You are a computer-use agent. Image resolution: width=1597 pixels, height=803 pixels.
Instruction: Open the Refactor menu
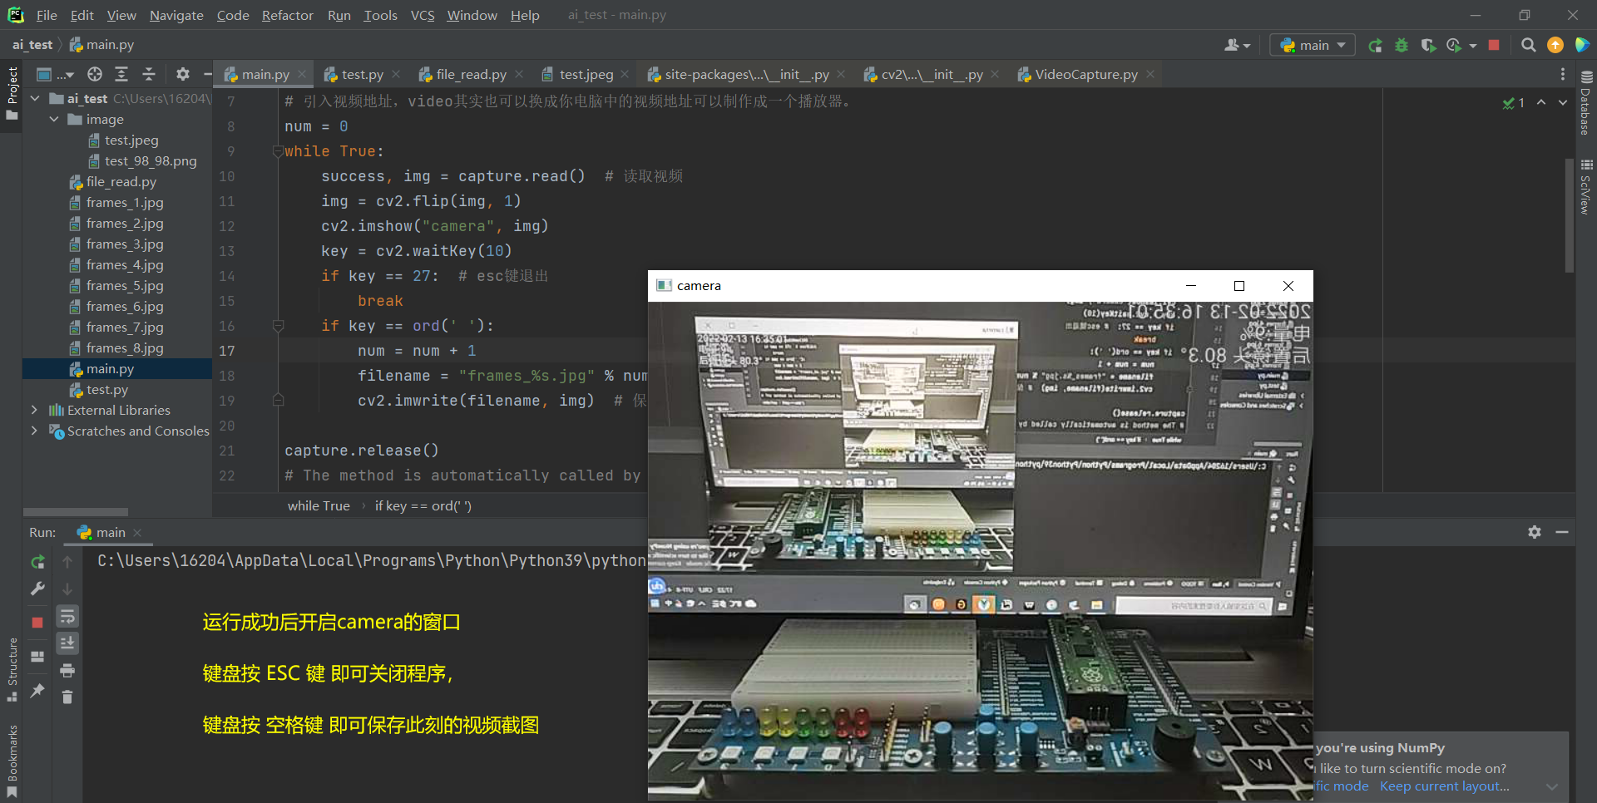point(287,15)
